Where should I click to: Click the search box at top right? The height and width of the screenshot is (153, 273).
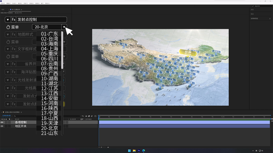262,6
